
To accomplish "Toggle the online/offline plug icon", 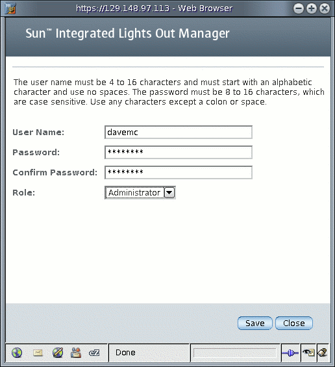I will point(290,353).
